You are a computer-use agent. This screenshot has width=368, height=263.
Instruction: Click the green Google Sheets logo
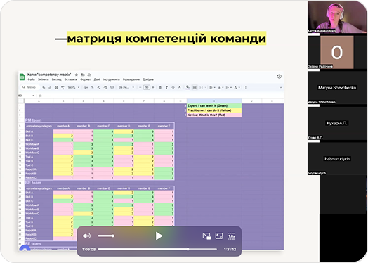(x=22, y=77)
